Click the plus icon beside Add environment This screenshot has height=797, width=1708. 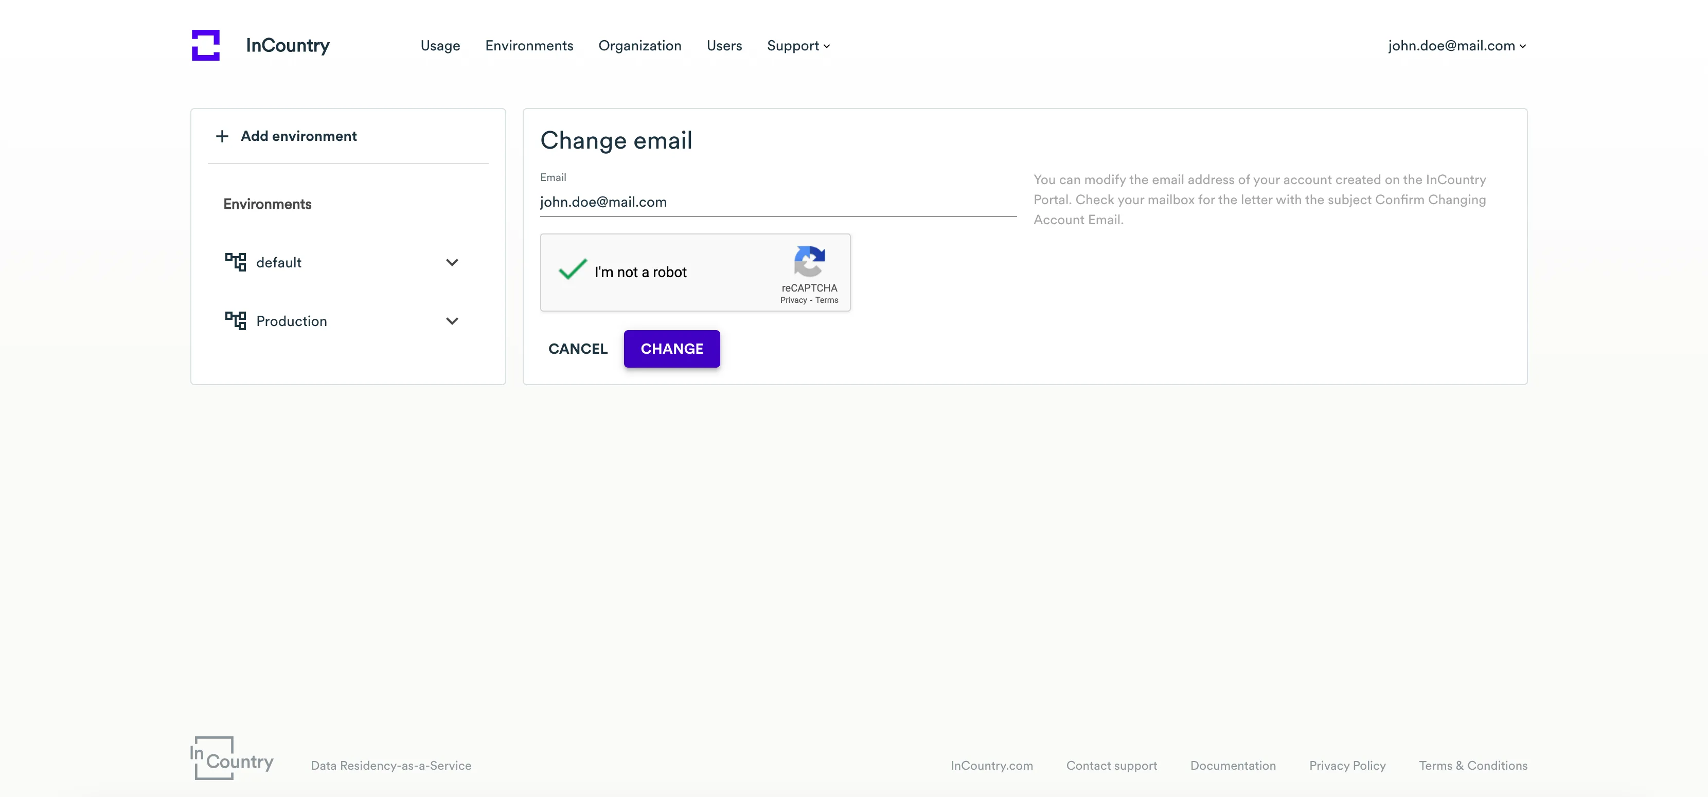tap(222, 136)
